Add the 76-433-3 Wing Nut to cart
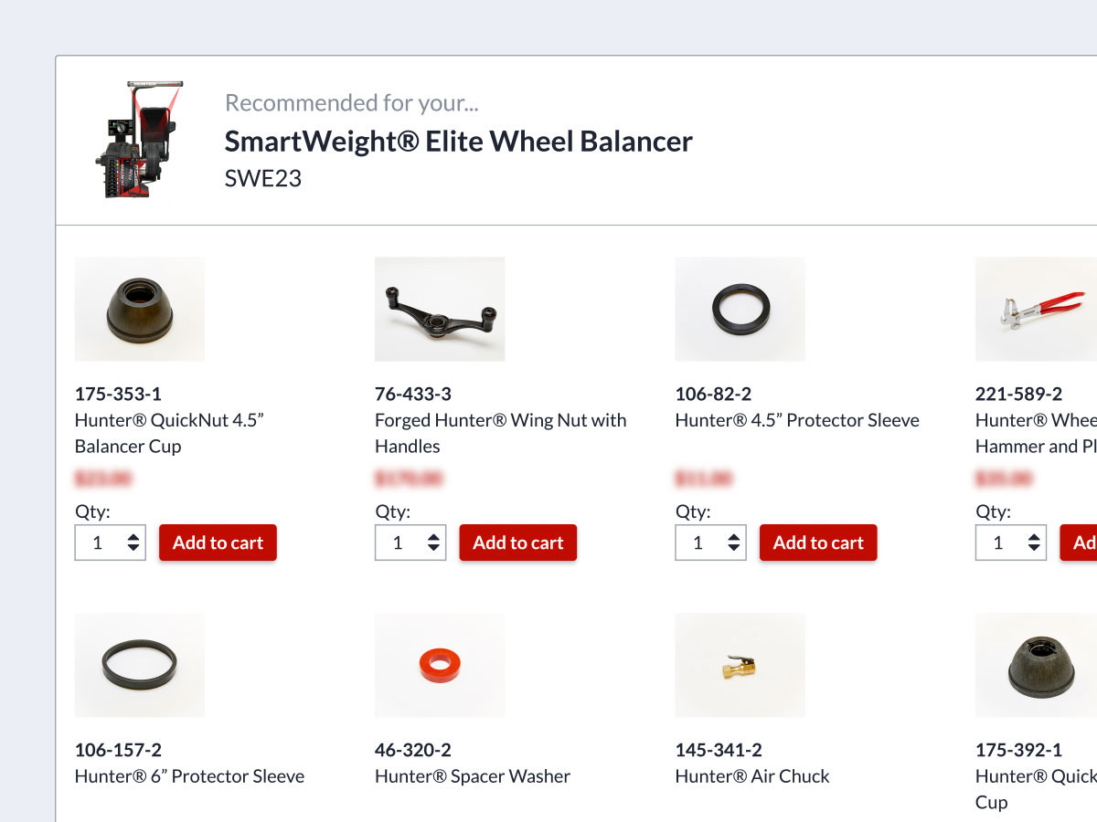 click(x=518, y=543)
